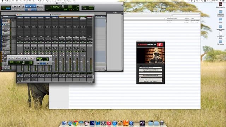
Task: Sort Finder list by Date Modified column
Action: pyautogui.click(x=172, y=18)
